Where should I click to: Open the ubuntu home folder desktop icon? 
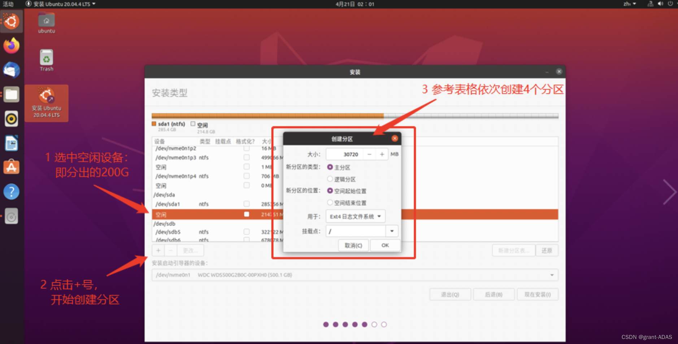click(x=47, y=23)
